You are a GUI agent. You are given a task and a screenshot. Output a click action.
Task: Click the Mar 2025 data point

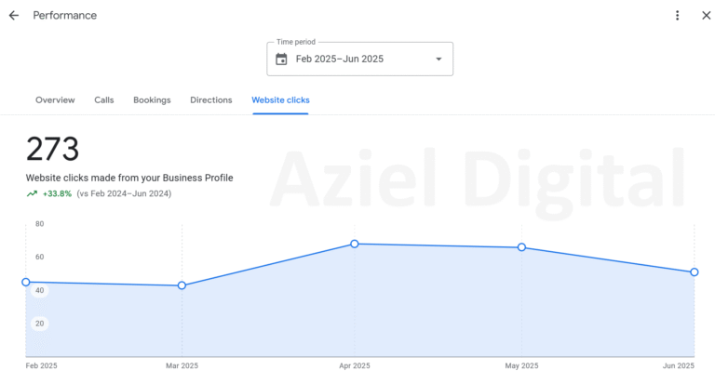pyautogui.click(x=182, y=285)
